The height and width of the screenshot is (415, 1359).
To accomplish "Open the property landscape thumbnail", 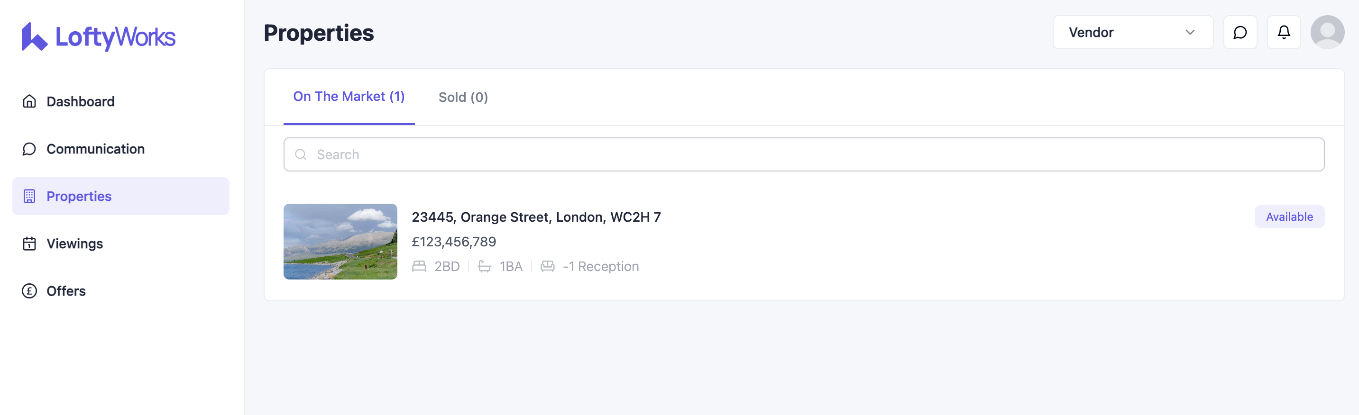I will 340,242.
